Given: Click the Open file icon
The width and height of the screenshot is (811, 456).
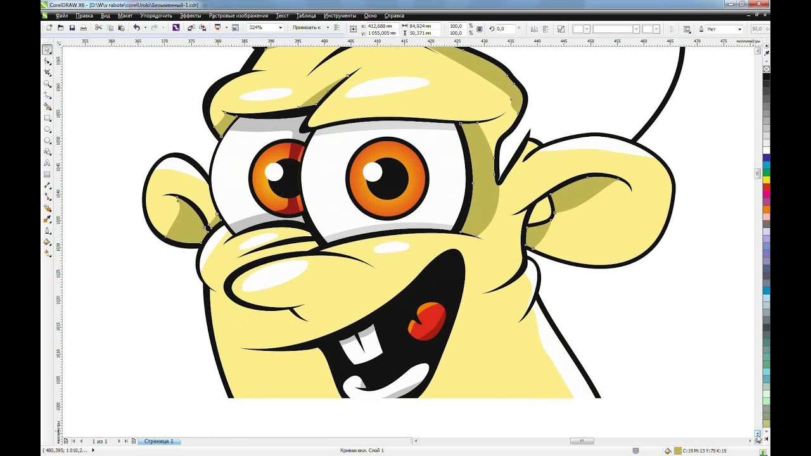Looking at the screenshot, I should point(60,28).
